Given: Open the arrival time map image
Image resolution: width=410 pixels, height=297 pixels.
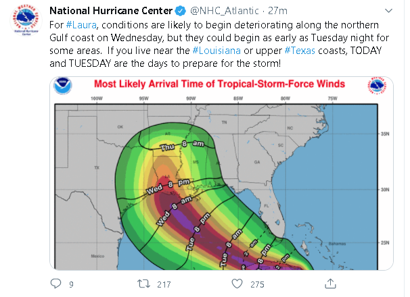Looking at the screenshot, I should 221,173.
